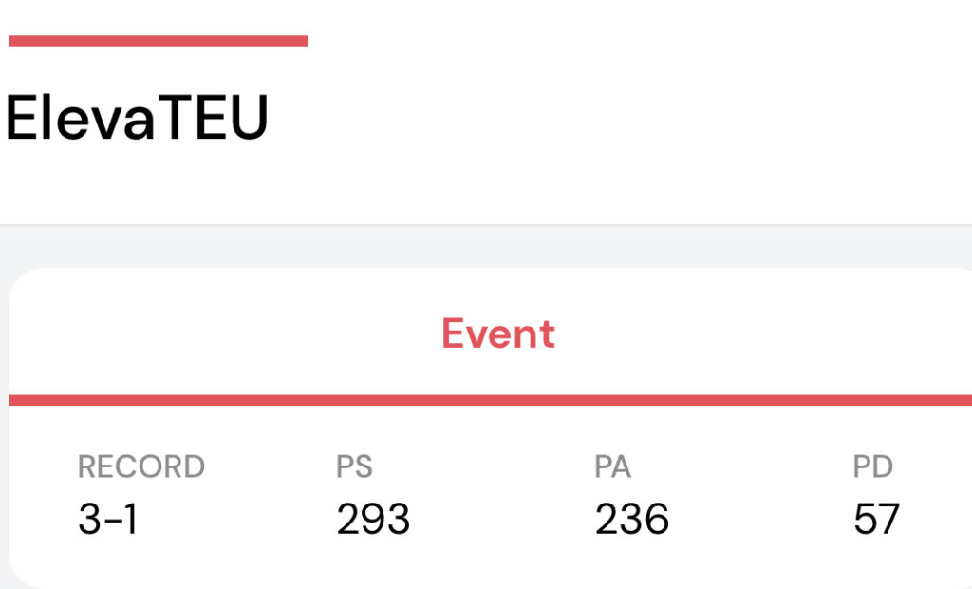This screenshot has height=589, width=972.
Task: Click the 57 point differential value
Action: click(876, 519)
